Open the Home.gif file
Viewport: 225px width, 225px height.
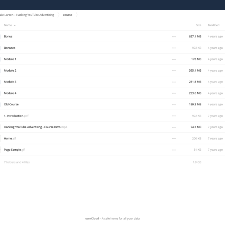10,138
